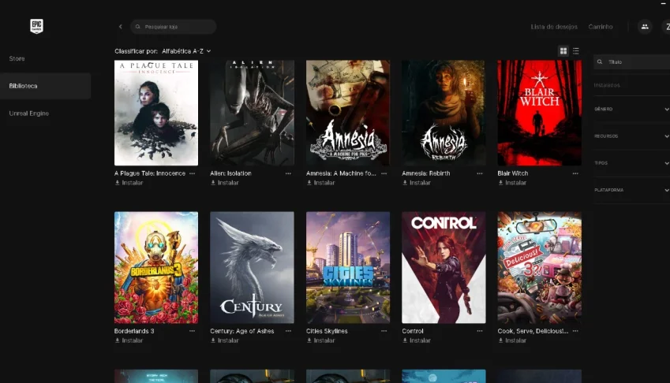Open Carrinho

pyautogui.click(x=601, y=27)
